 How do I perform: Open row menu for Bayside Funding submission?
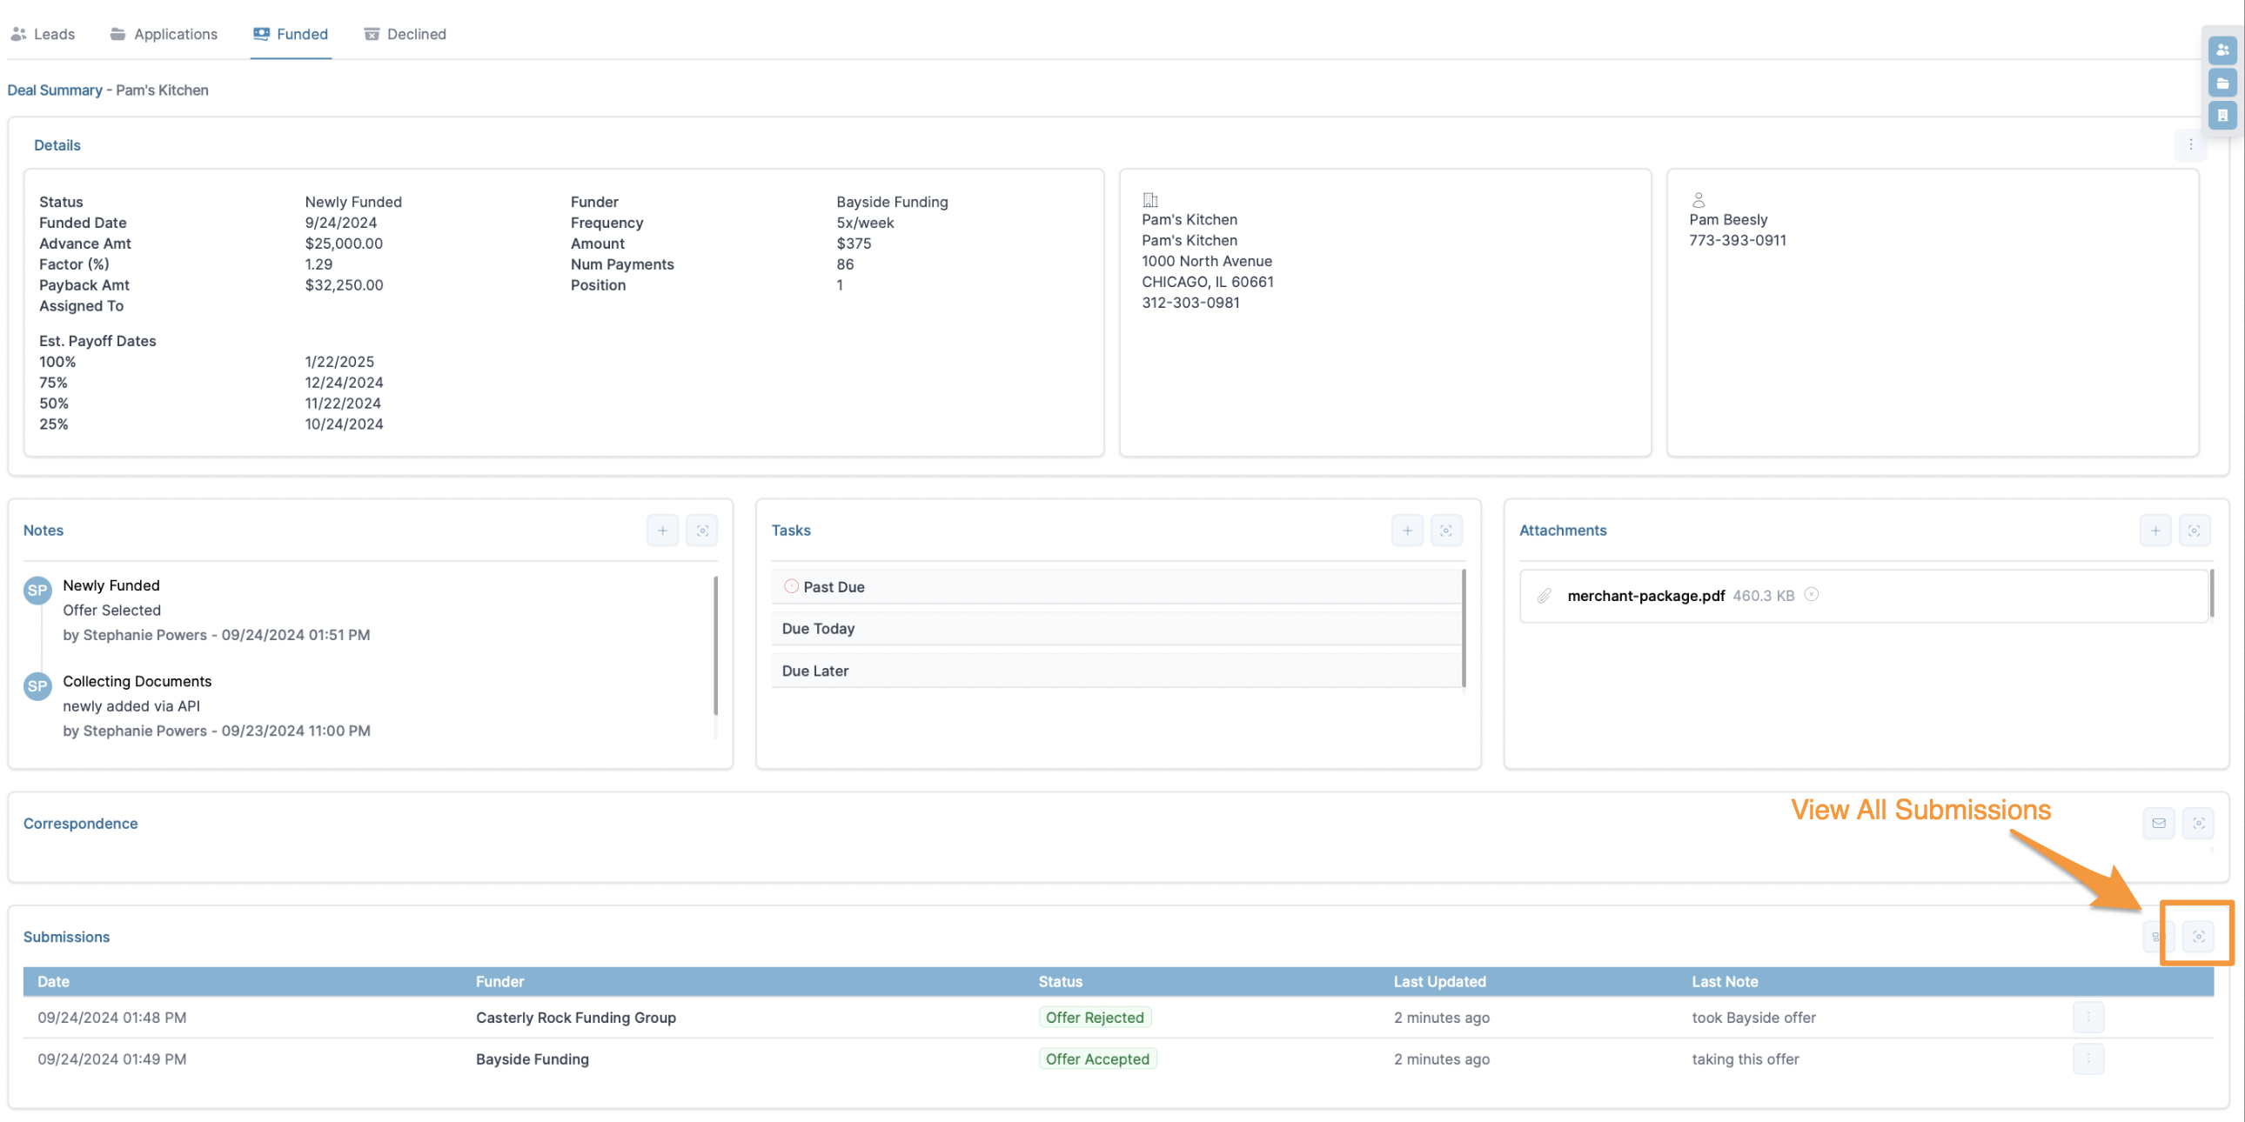[2088, 1059]
